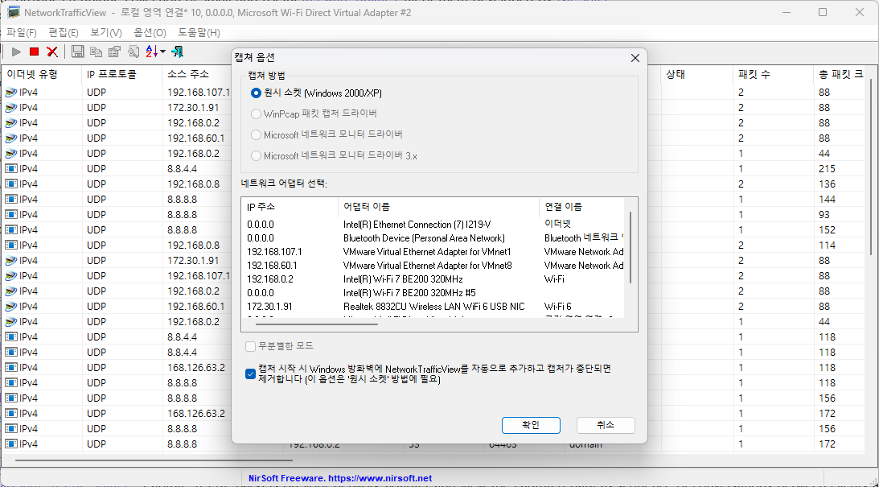Stop capture with the red square icon

tap(35, 52)
